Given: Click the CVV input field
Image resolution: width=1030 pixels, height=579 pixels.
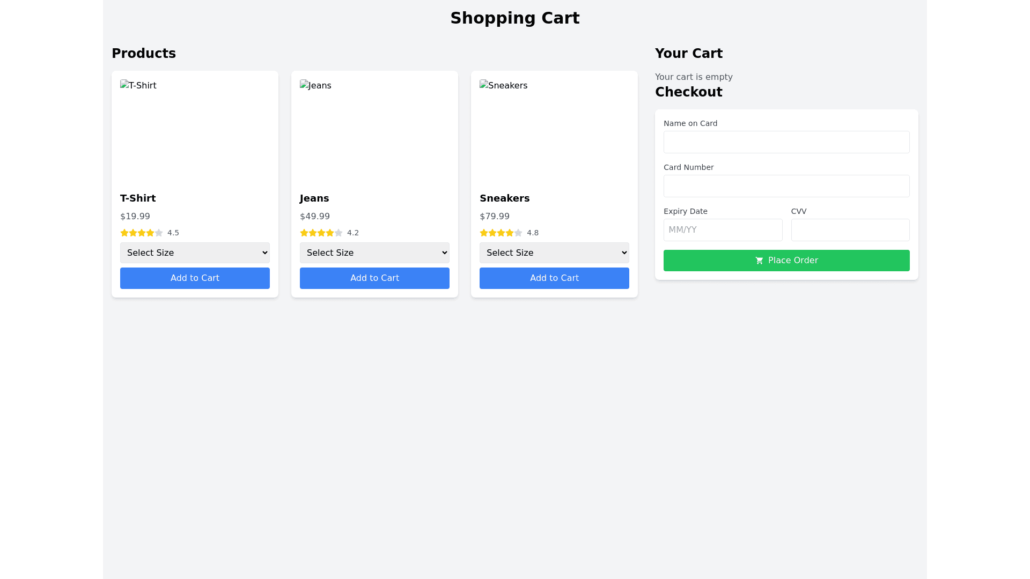Looking at the screenshot, I should point(850,230).
